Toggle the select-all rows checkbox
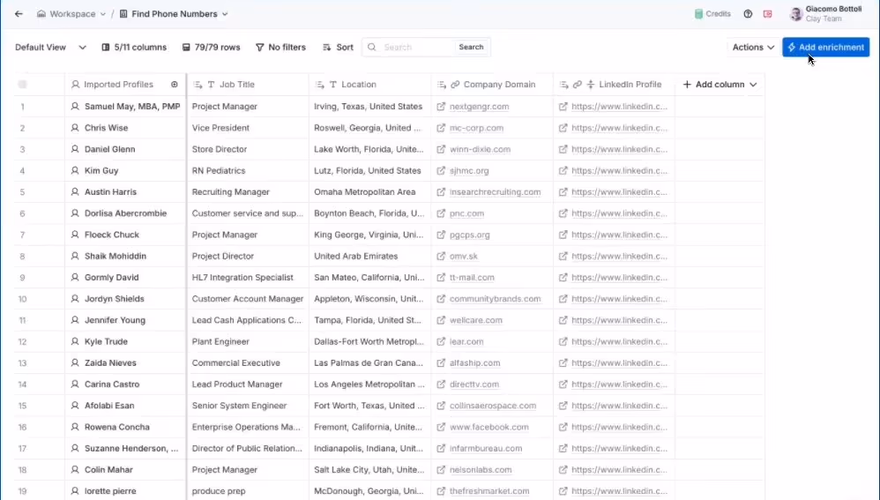The image size is (880, 500). click(22, 84)
